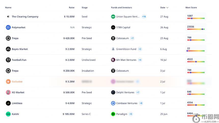Click the Limitless logo icon
This screenshot has height=123, width=219.
[8, 103]
